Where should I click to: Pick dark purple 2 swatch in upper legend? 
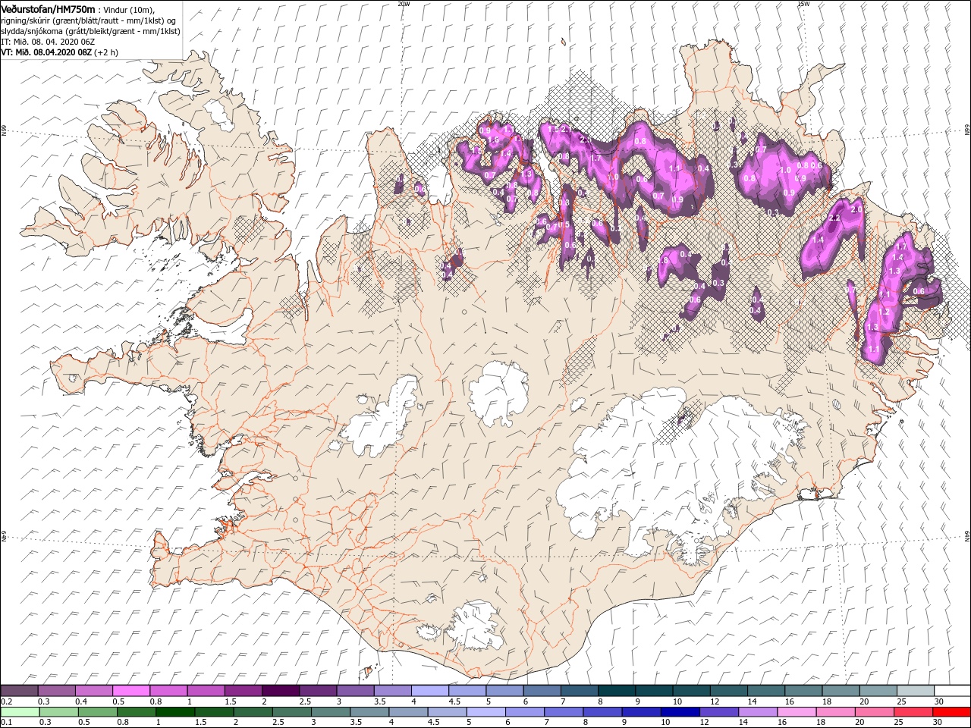point(280,691)
